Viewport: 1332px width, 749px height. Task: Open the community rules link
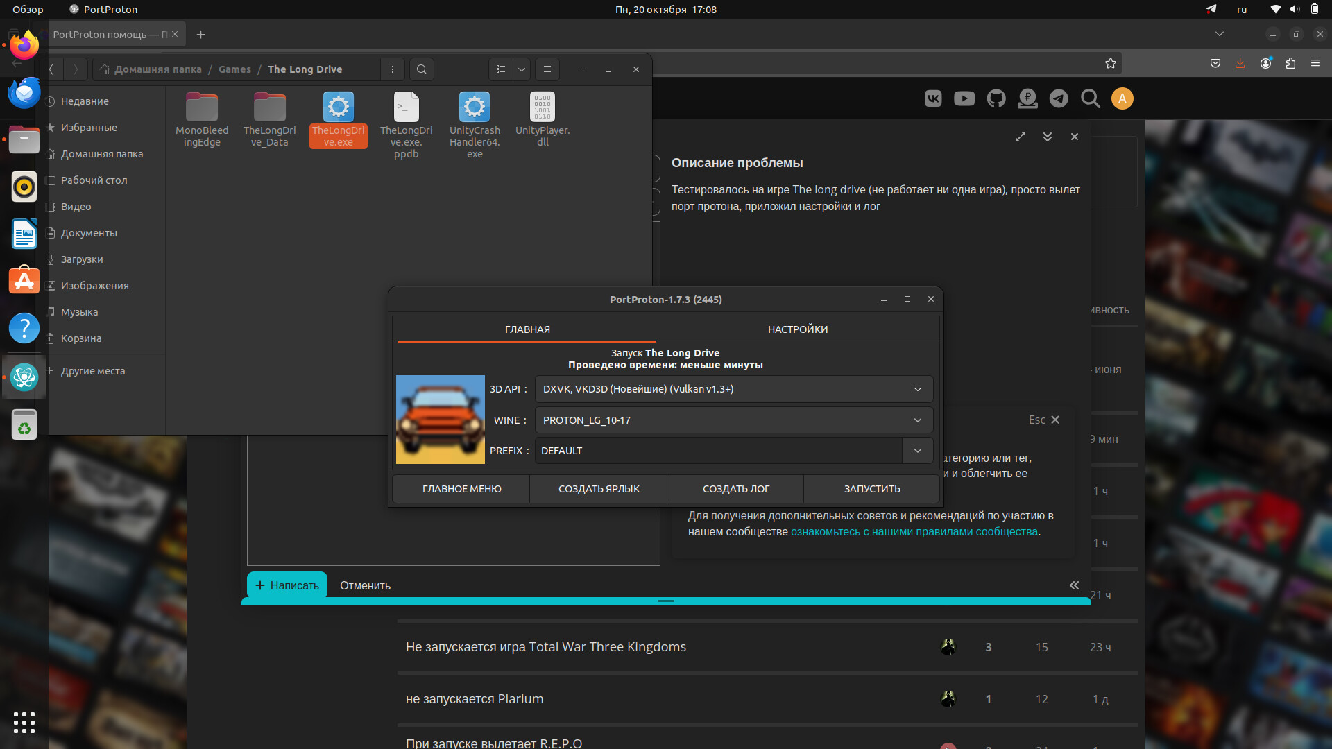coord(914,532)
